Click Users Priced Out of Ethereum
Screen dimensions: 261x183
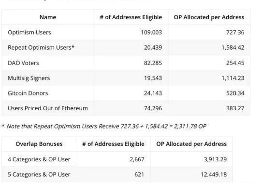click(x=48, y=108)
